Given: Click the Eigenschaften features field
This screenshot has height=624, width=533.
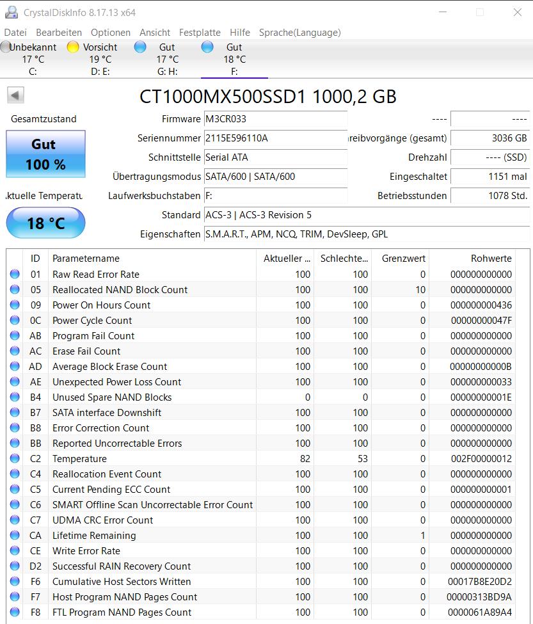Looking at the screenshot, I should coord(367,234).
